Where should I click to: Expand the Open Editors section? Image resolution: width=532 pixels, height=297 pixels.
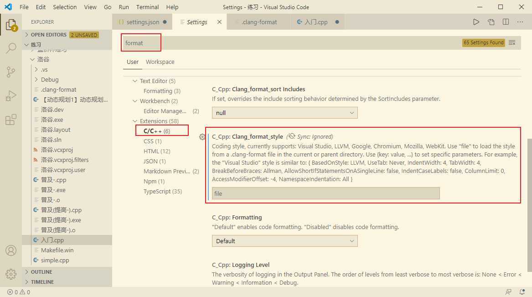[67, 35]
